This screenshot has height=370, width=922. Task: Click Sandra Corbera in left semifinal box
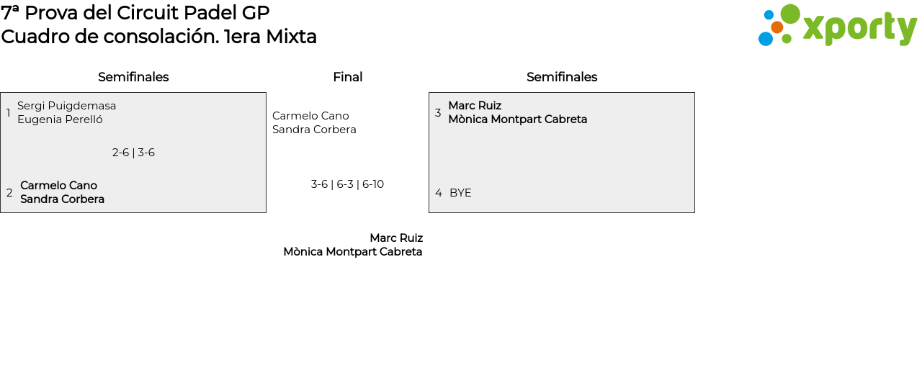tap(62, 199)
